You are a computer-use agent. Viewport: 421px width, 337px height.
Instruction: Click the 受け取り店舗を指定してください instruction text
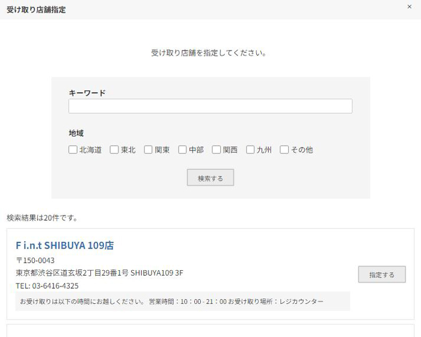tap(209, 53)
